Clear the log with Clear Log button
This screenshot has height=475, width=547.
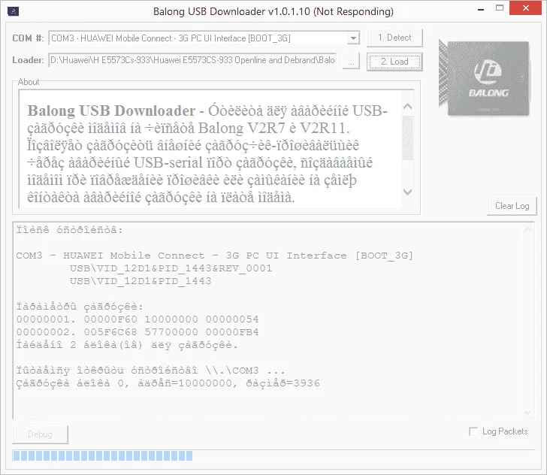point(512,206)
